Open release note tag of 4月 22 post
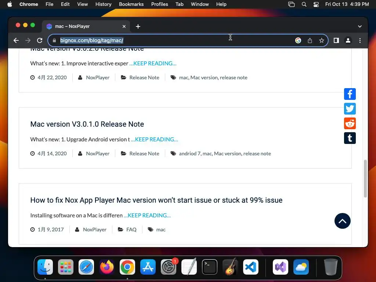Image resolution: width=376 pixels, height=282 pixels. coord(234,77)
